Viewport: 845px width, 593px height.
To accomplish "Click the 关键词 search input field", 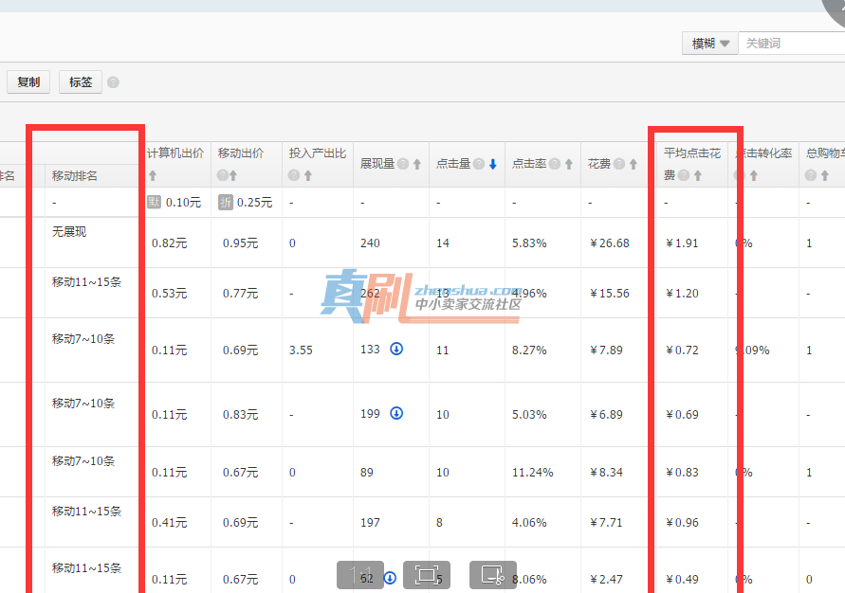I will point(792,43).
